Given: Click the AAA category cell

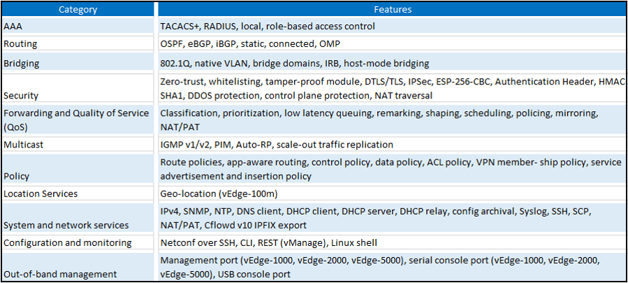Looking at the screenshot, I should (x=79, y=26).
